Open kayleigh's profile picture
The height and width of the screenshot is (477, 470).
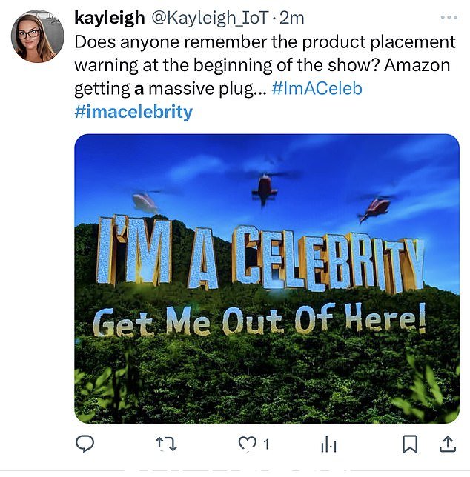point(38,36)
